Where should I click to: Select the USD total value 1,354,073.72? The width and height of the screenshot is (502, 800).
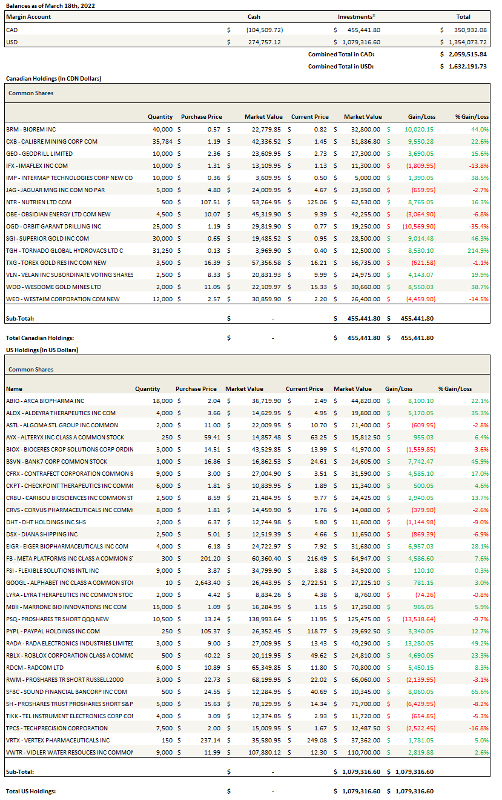click(465, 42)
